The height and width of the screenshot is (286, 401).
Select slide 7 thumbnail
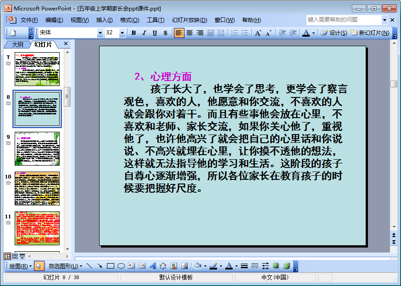[37, 69]
